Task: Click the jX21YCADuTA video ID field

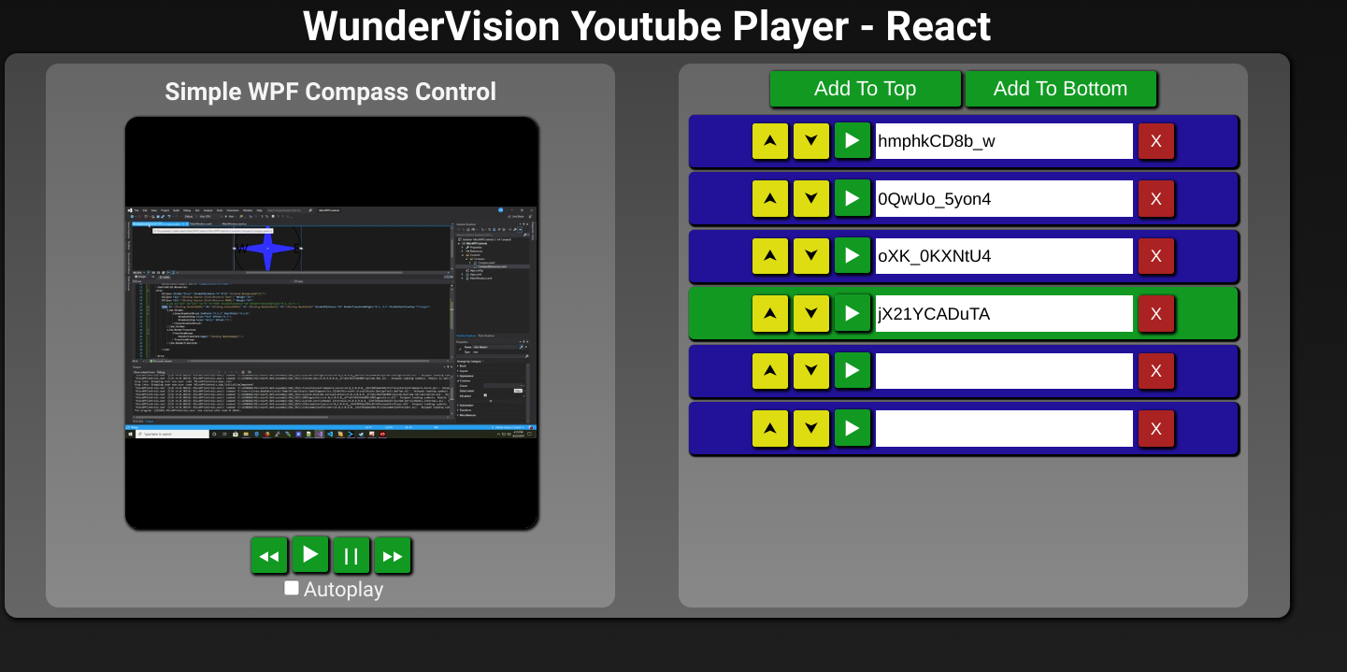Action: (1003, 314)
